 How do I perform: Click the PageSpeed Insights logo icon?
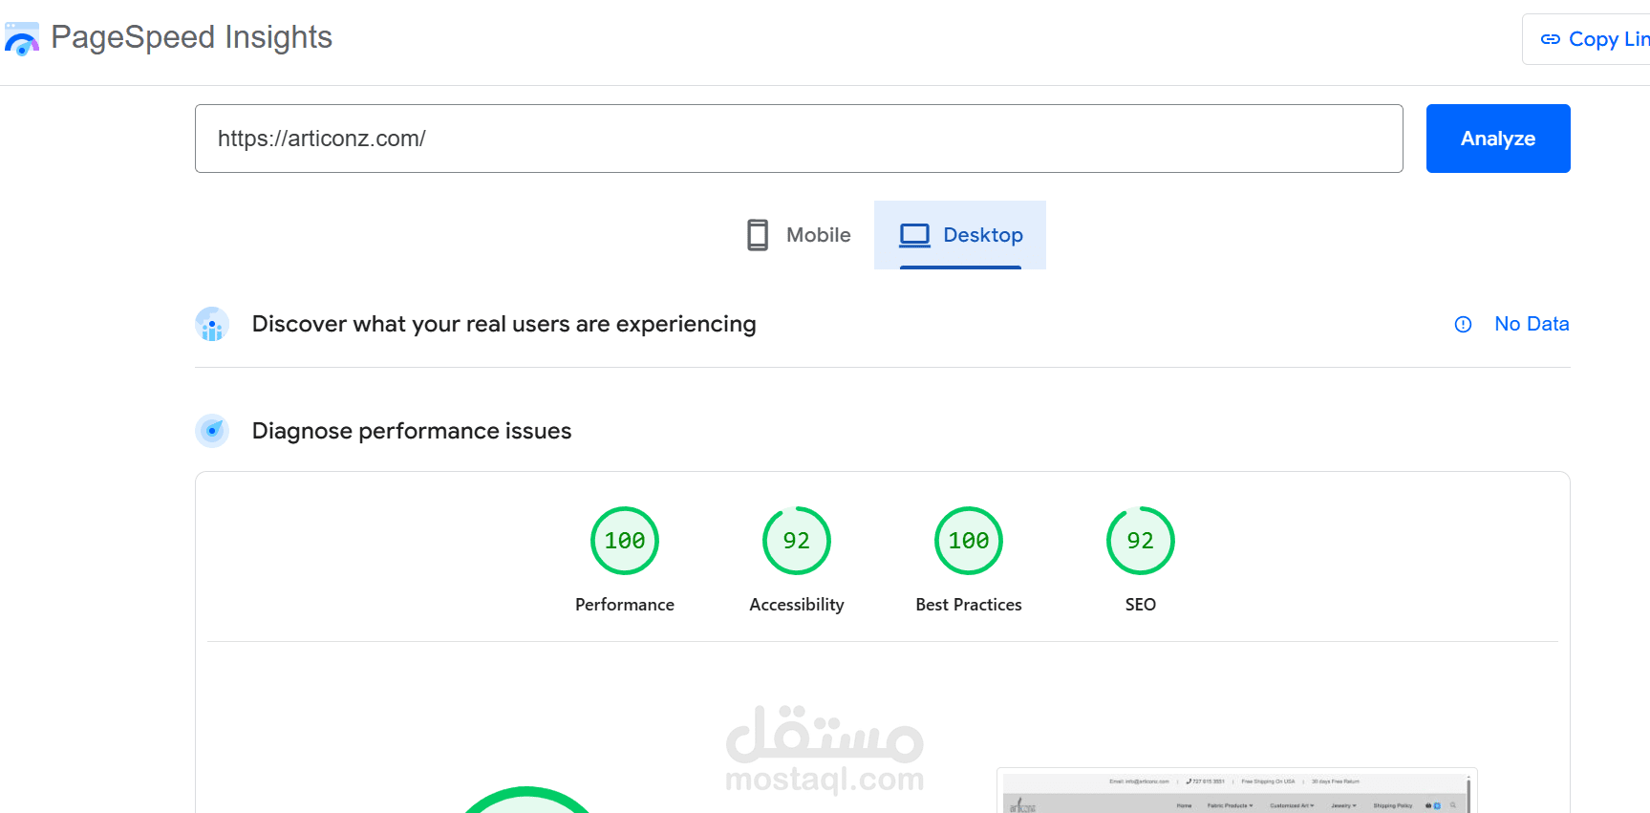click(22, 38)
